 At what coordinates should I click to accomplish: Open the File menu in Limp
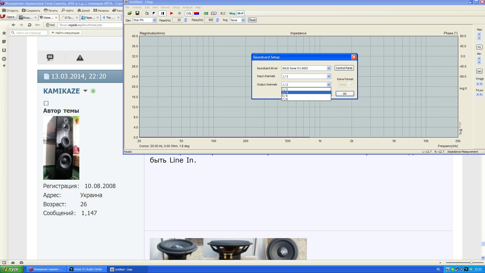tap(127, 7)
